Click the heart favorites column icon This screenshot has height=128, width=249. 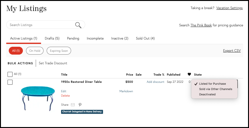coord(189,74)
